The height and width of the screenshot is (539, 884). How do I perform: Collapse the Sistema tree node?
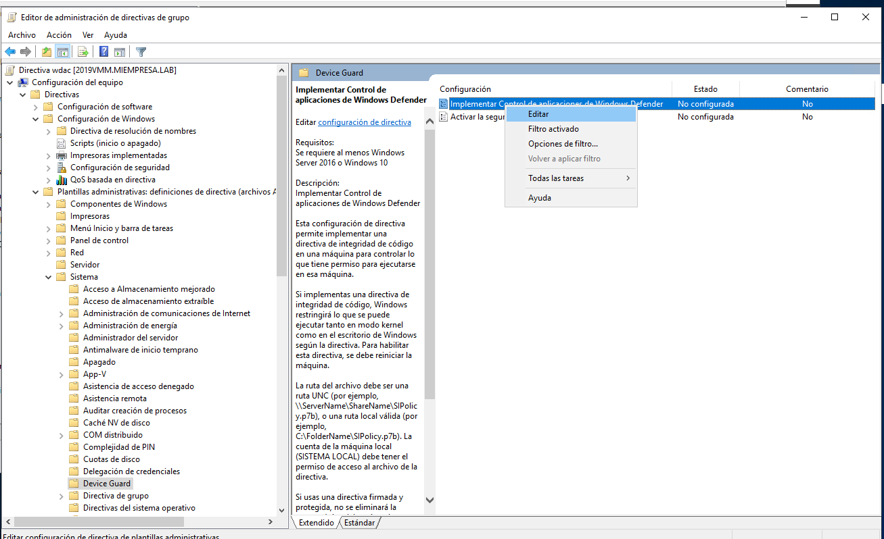click(49, 277)
